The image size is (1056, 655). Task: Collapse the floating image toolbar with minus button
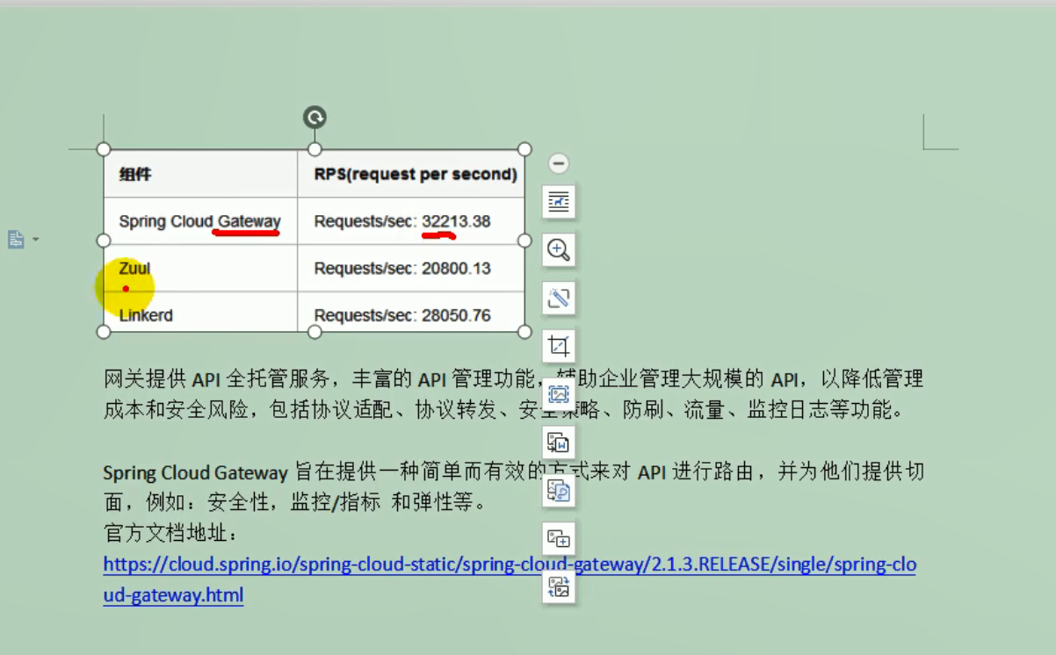click(558, 163)
